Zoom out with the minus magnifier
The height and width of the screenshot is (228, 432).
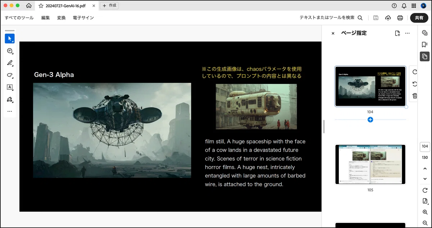[x=425, y=223]
